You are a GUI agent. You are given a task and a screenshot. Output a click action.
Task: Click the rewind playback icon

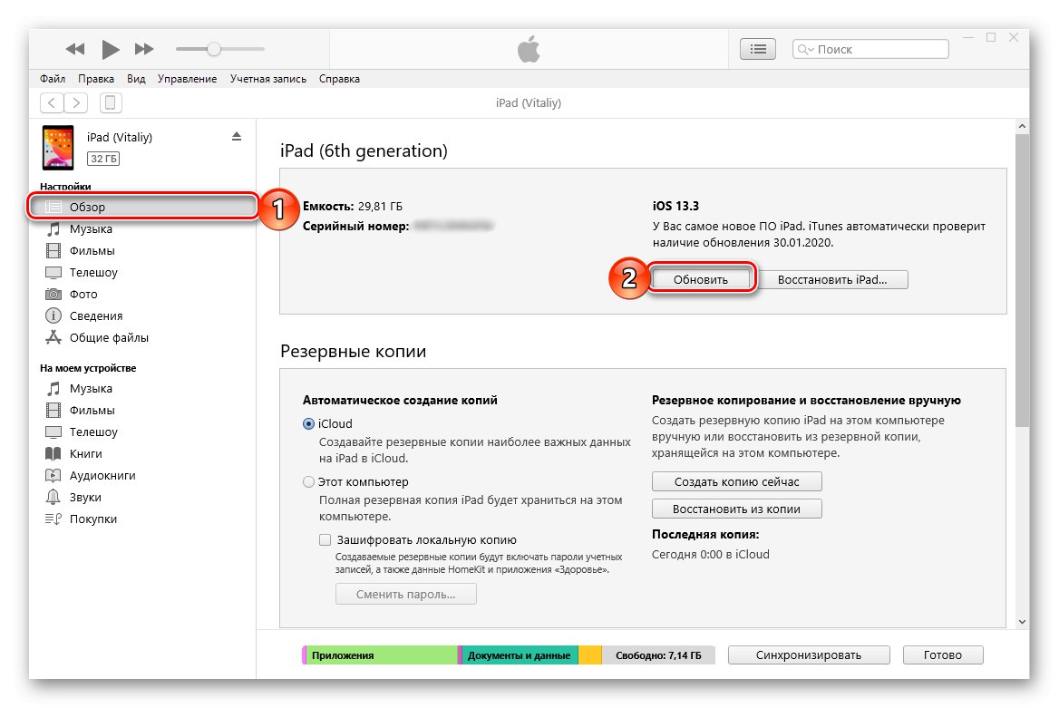point(76,49)
